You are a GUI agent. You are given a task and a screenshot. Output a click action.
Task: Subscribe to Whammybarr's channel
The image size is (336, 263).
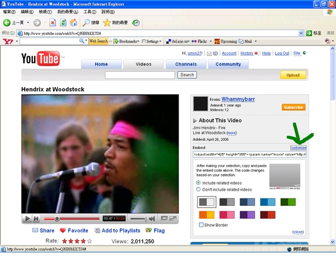point(293,107)
